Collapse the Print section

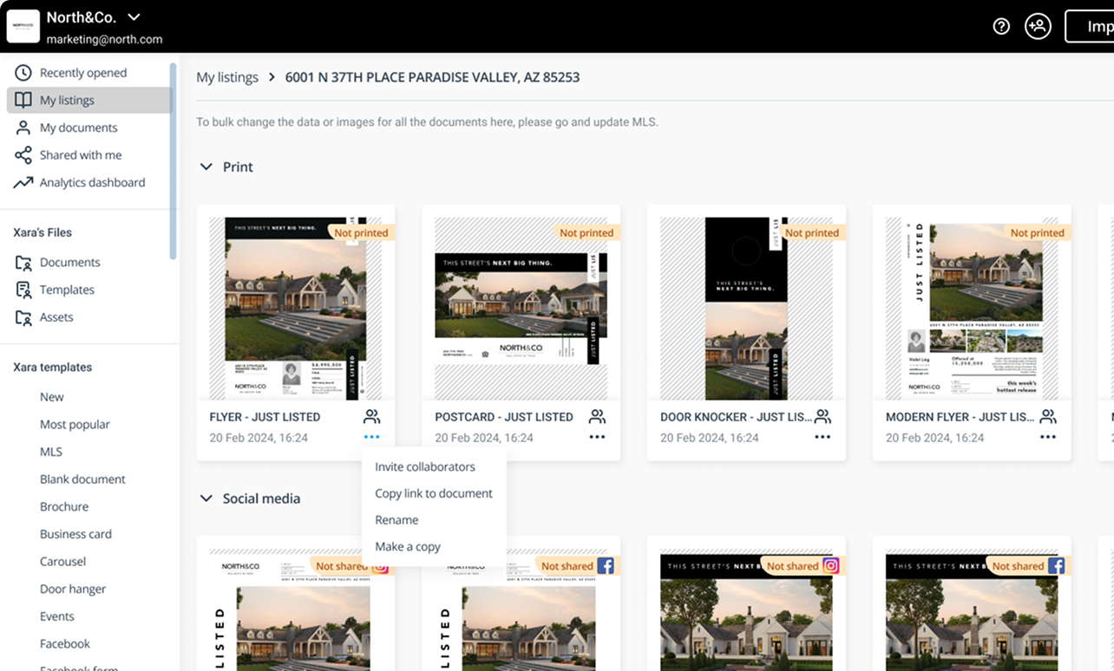[x=206, y=166]
